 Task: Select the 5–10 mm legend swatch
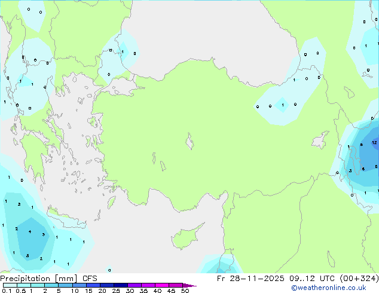click(x=65, y=285)
